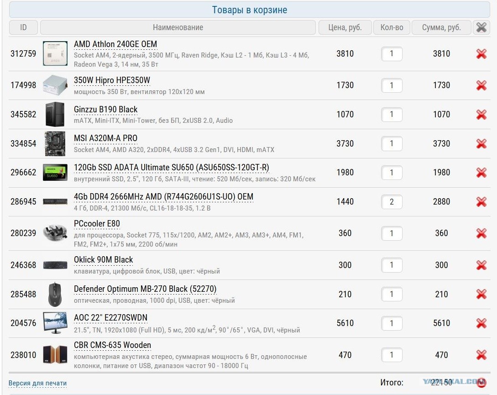Edit quantity field for MSI A320M-A PRO
Screen dimensions: 497x395
pyautogui.click(x=392, y=144)
